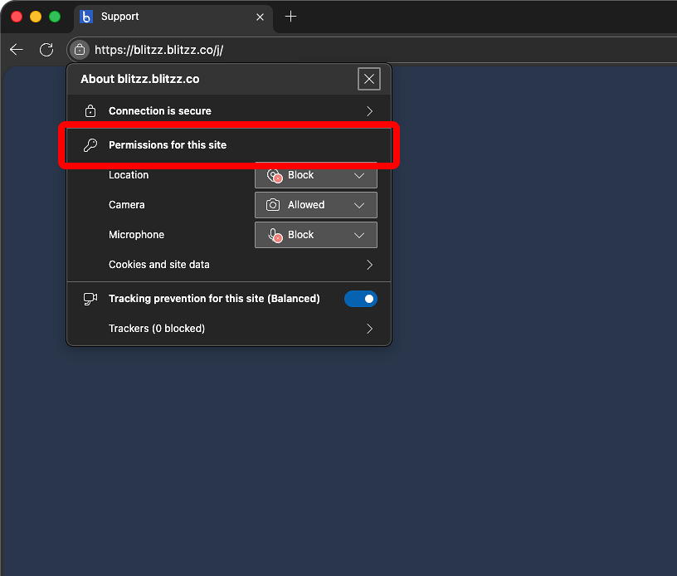Click the lock icon in the address bar
Screen dimensions: 677x576
[x=80, y=50]
